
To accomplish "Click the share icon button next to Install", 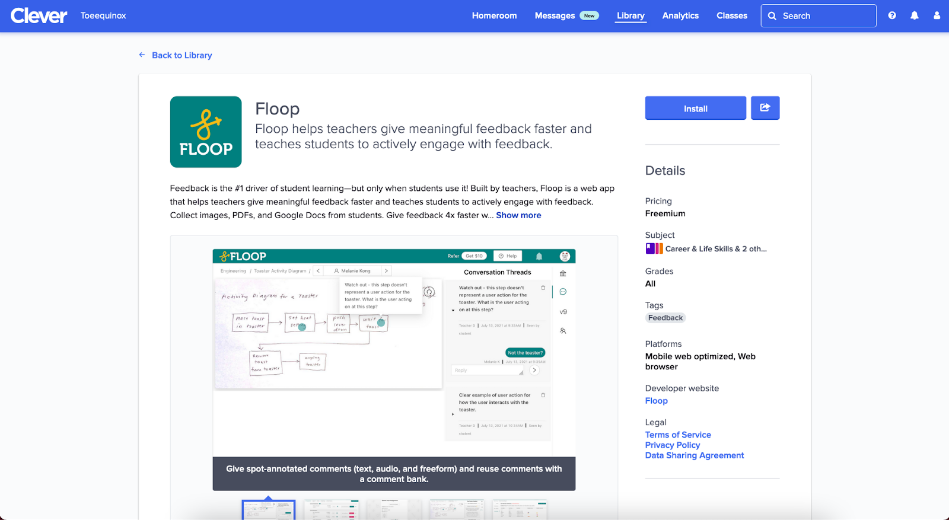I will pyautogui.click(x=765, y=108).
